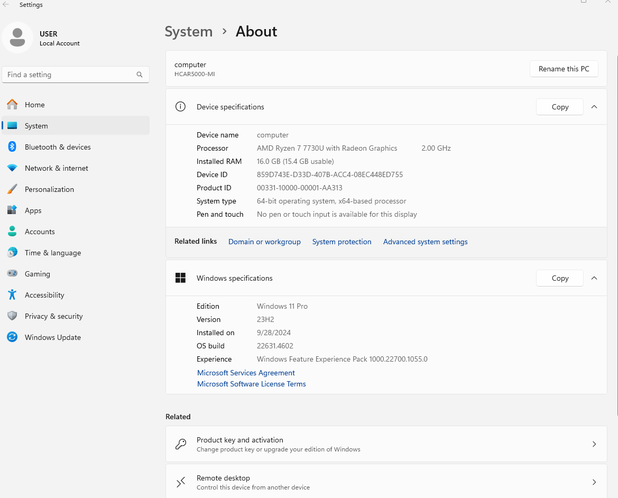
Task: Select the Personalization paintbrush icon
Action: 12,189
